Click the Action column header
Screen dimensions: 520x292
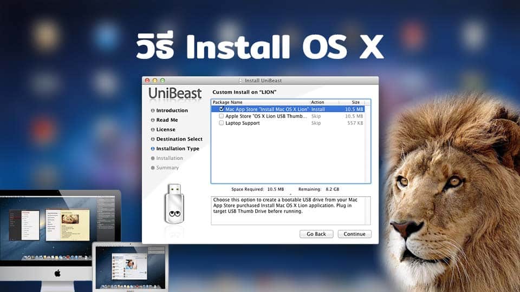coord(324,102)
